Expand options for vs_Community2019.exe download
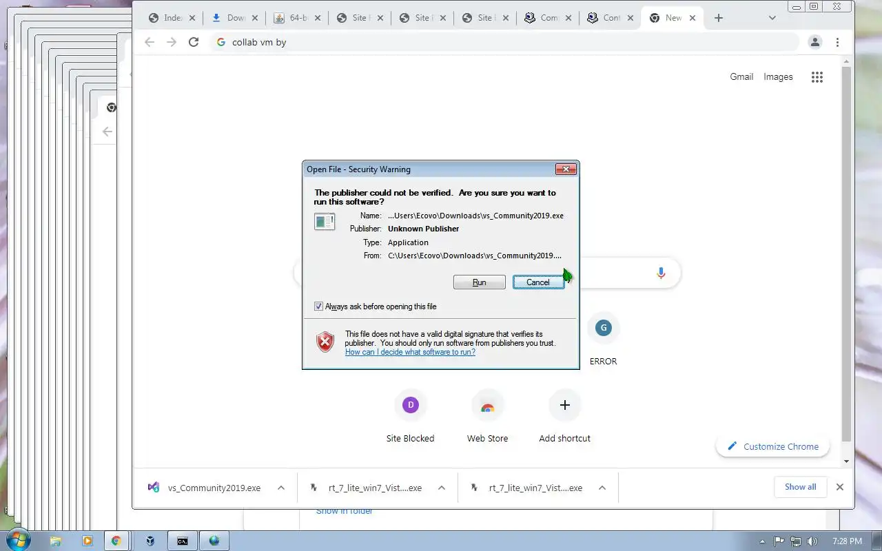Screen dimensions: 882x551 (x=280, y=488)
